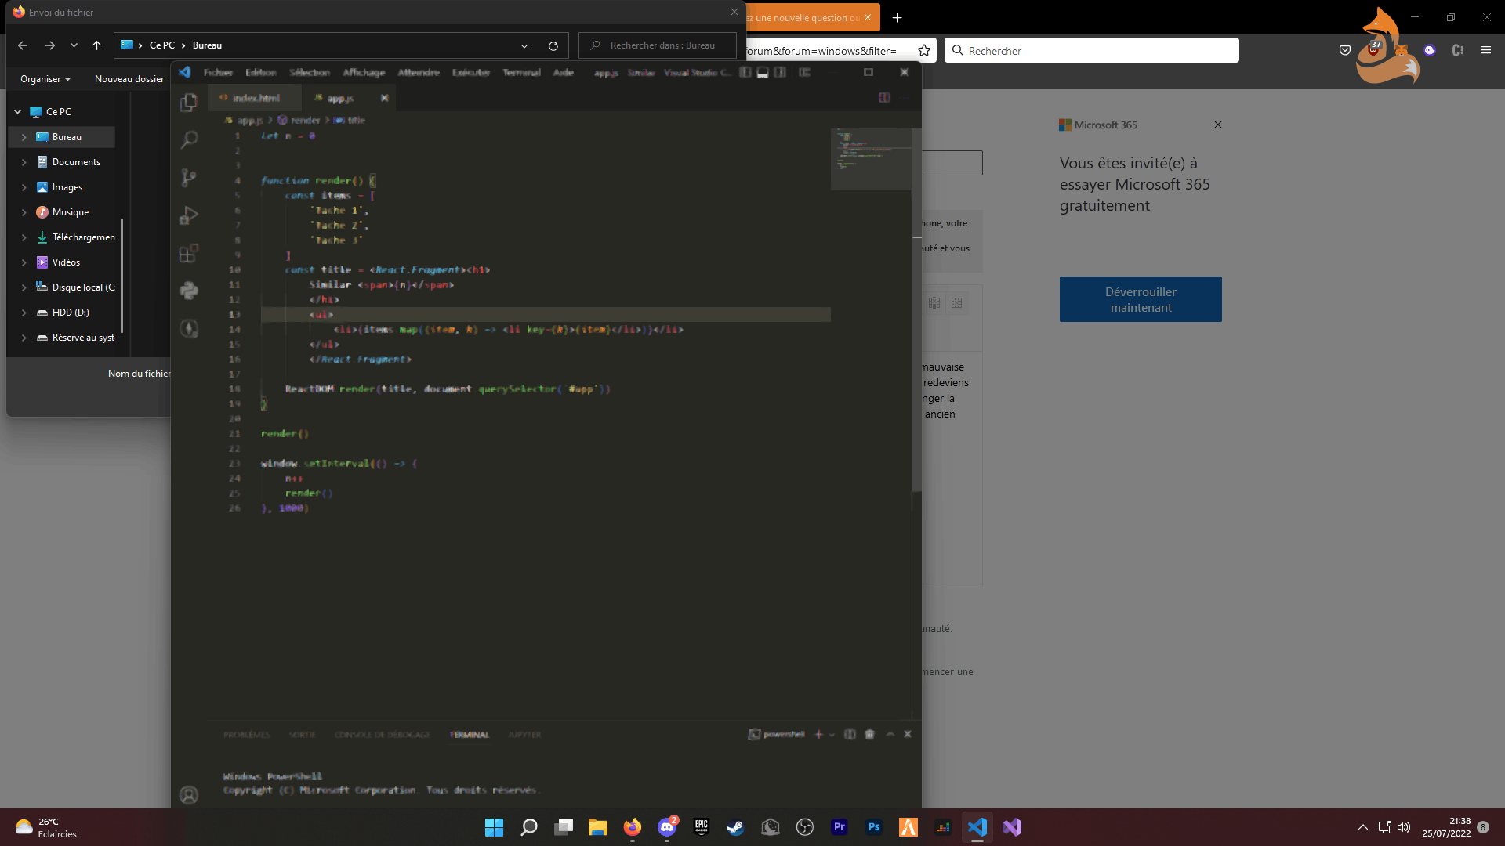The height and width of the screenshot is (846, 1505).
Task: Open the Search view in VS Code sidebar
Action: 189,140
